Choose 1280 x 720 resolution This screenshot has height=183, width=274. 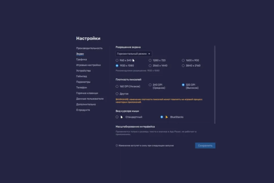[150, 60]
